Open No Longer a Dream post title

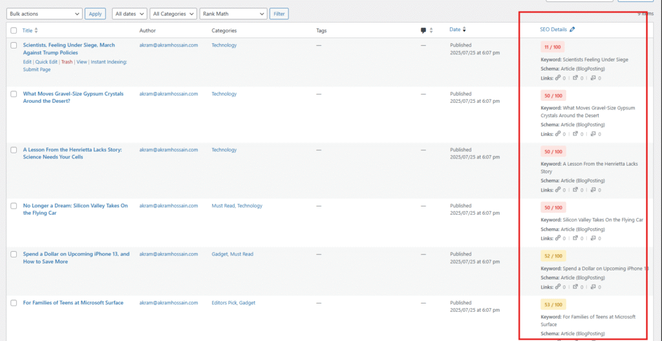75,209
